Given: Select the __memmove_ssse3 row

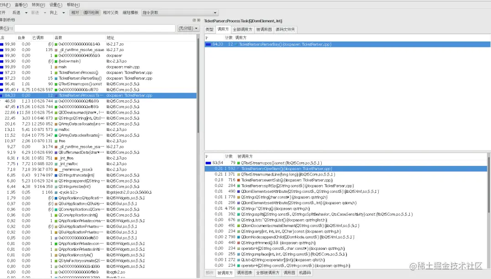Looking at the screenshot, I should coord(98,170).
